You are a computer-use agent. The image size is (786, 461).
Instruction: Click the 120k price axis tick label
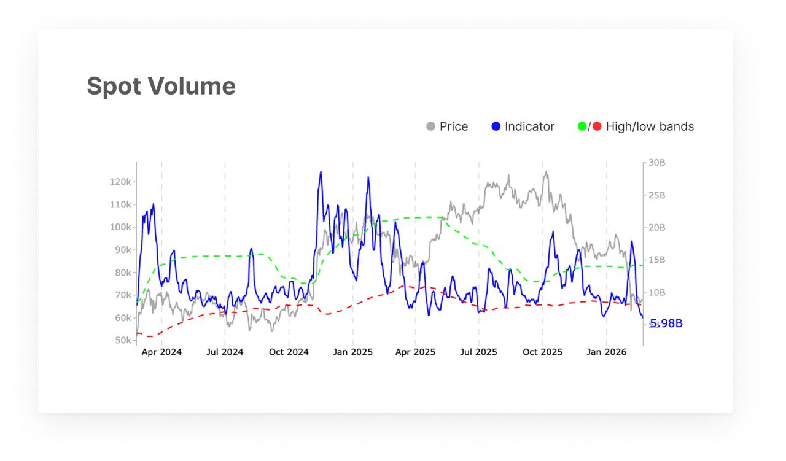(120, 182)
